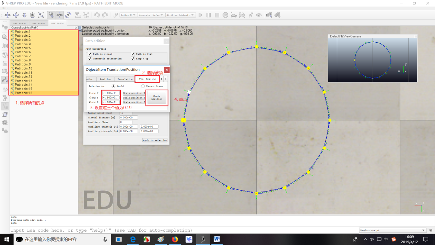Click the Lua command input line
The width and height of the screenshot is (435, 245).
[x=184, y=230]
